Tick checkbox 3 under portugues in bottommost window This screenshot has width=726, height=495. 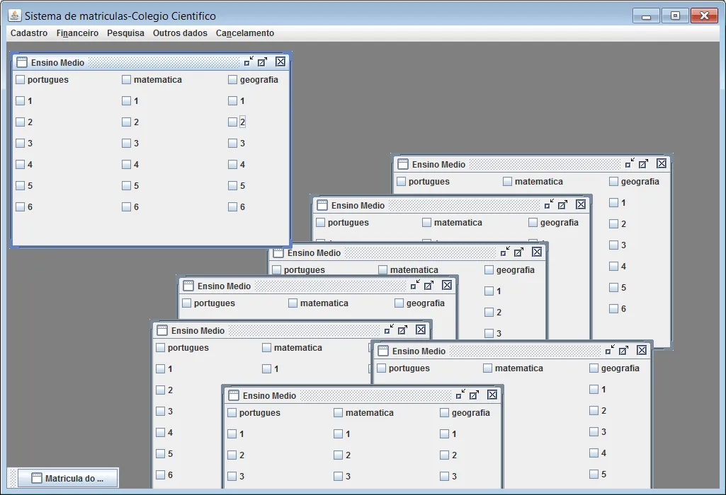pos(236,477)
